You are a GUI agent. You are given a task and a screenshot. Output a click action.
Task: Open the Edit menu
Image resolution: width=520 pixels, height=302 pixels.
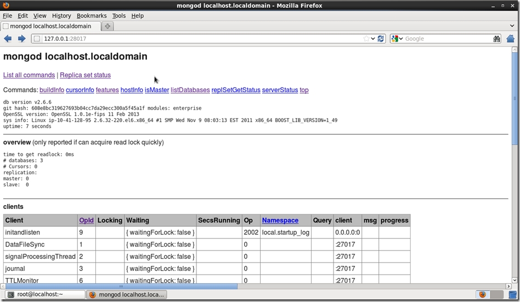[x=22, y=15]
